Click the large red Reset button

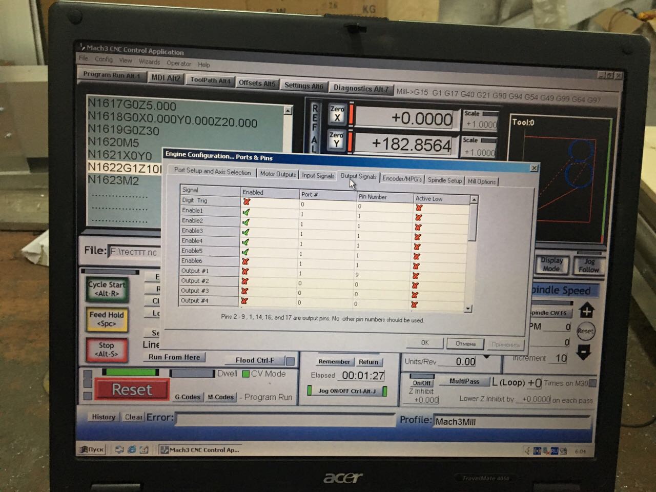point(132,390)
